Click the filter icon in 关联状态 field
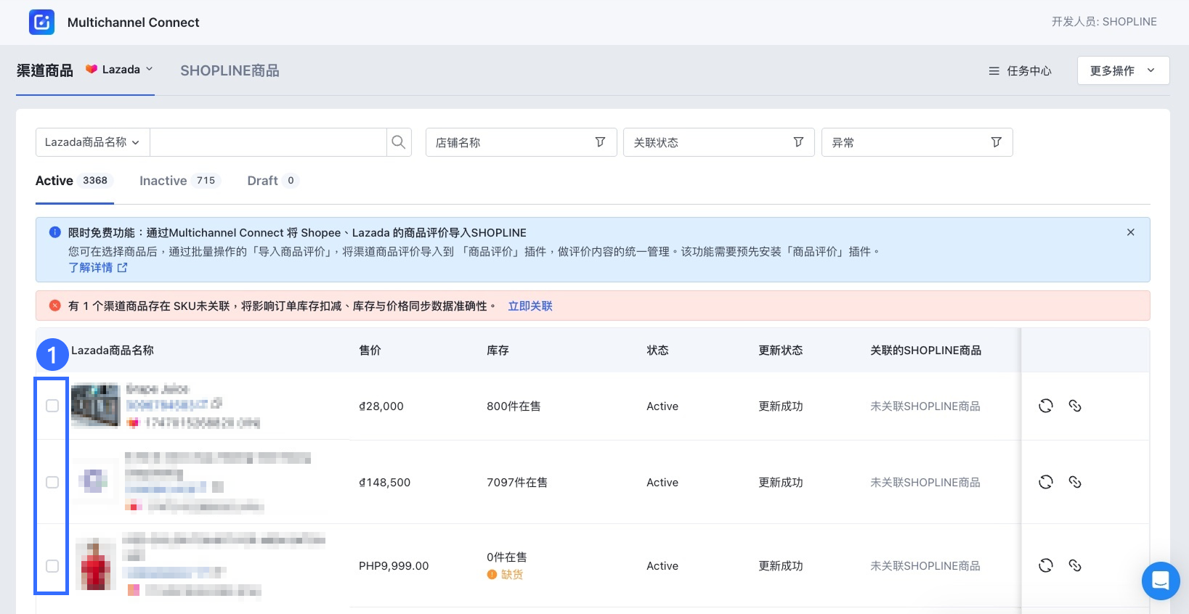 click(x=798, y=142)
